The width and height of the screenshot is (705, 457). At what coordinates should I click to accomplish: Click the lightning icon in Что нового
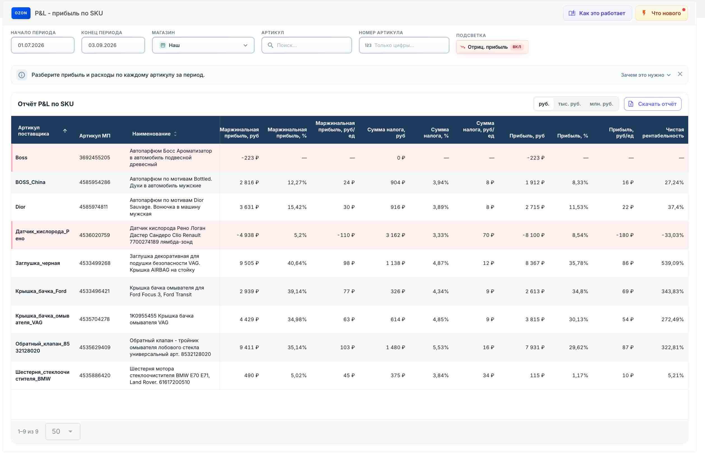(x=644, y=13)
